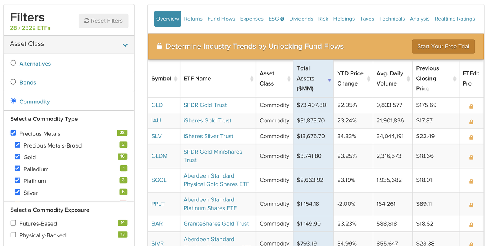
Task: Open the PPLT symbol link
Action: click(158, 204)
